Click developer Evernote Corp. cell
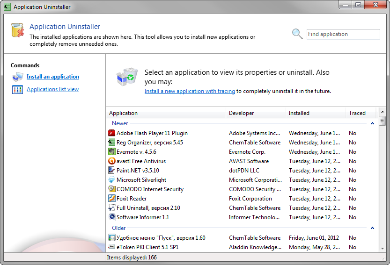The width and height of the screenshot is (390, 265). pos(247,152)
